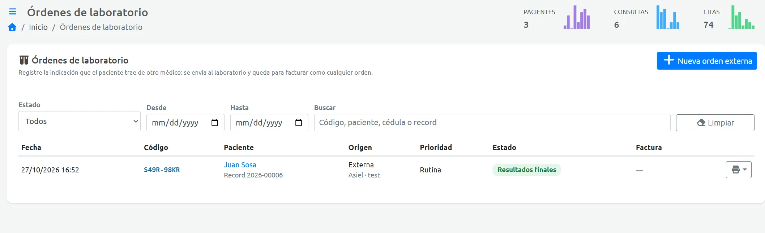Click the Asiel · test origin detail
The height and width of the screenshot is (233, 765).
[364, 175]
